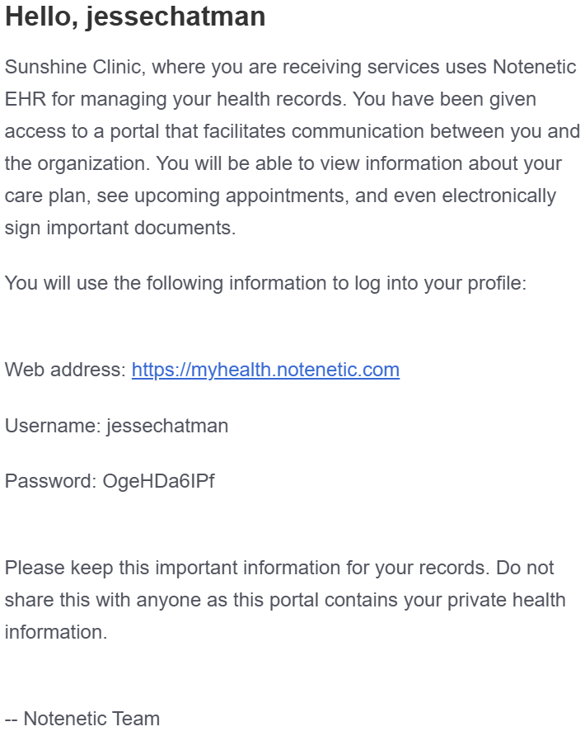Click the "Password:" label
Screen dimensions: 585x736
pyautogui.click(x=50, y=481)
